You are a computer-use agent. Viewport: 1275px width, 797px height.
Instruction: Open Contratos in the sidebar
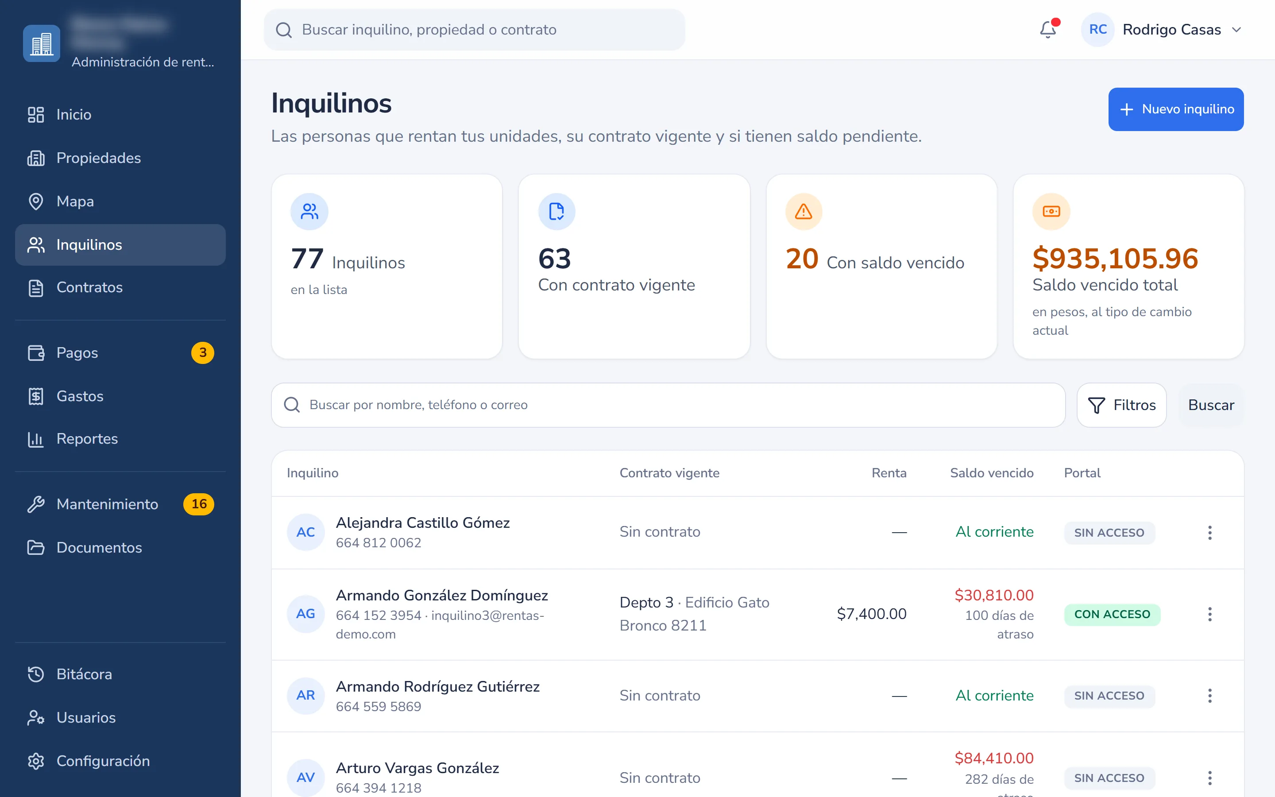121,287
